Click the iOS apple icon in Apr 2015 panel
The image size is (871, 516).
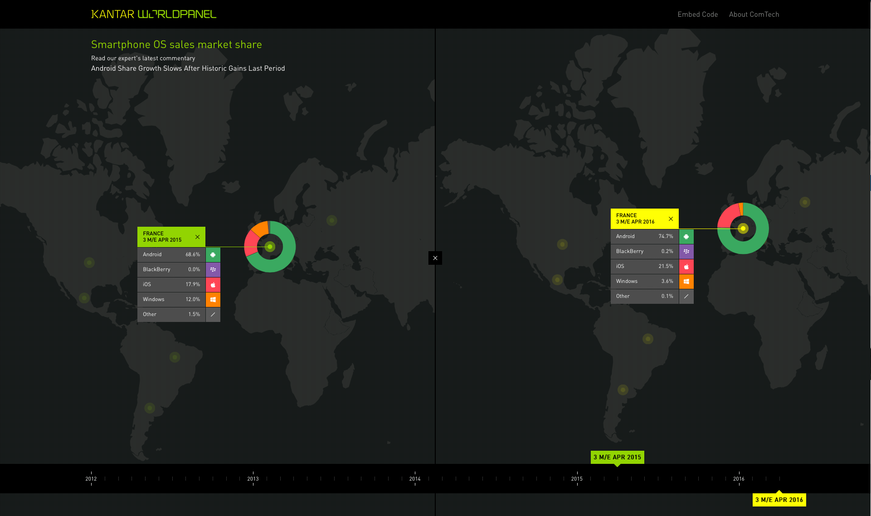(213, 285)
